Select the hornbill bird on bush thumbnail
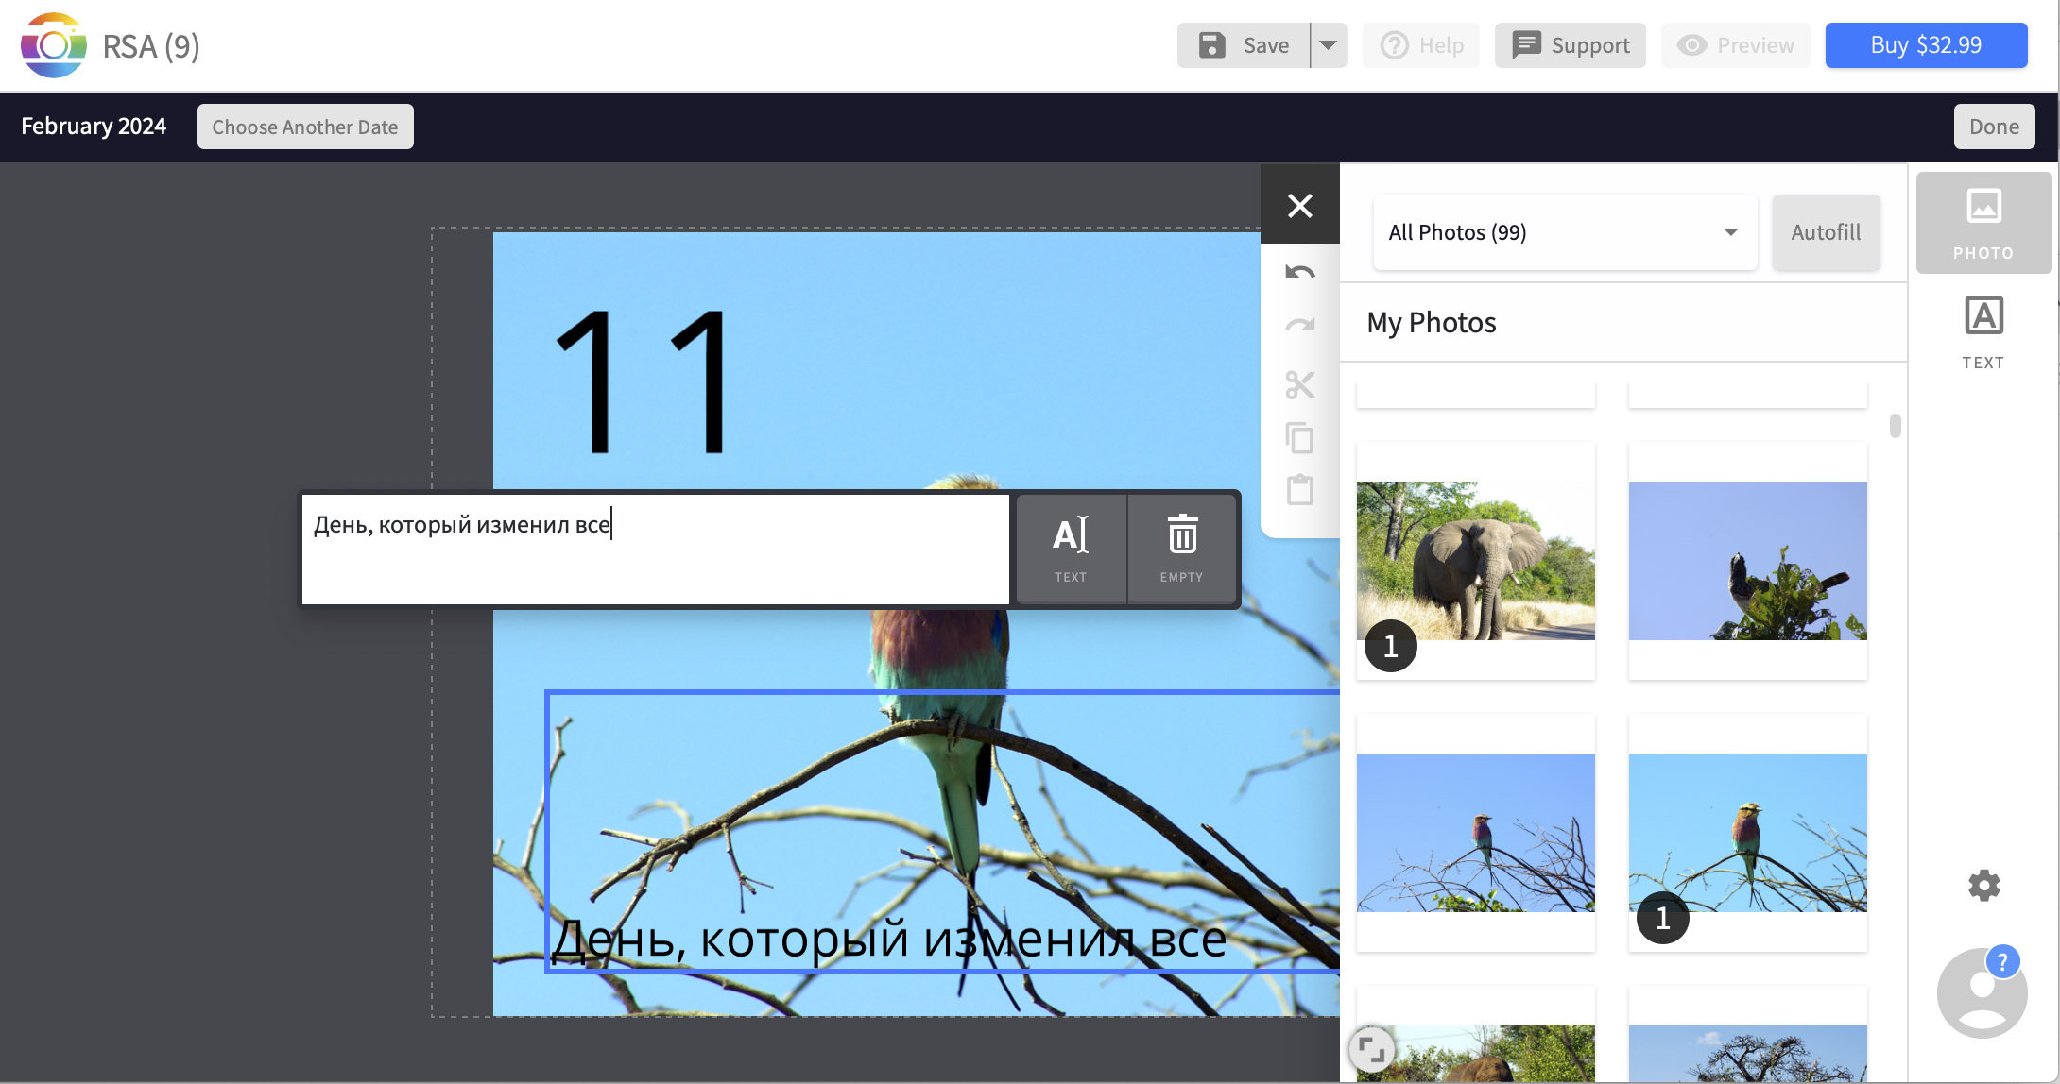2060x1084 pixels. [1748, 560]
